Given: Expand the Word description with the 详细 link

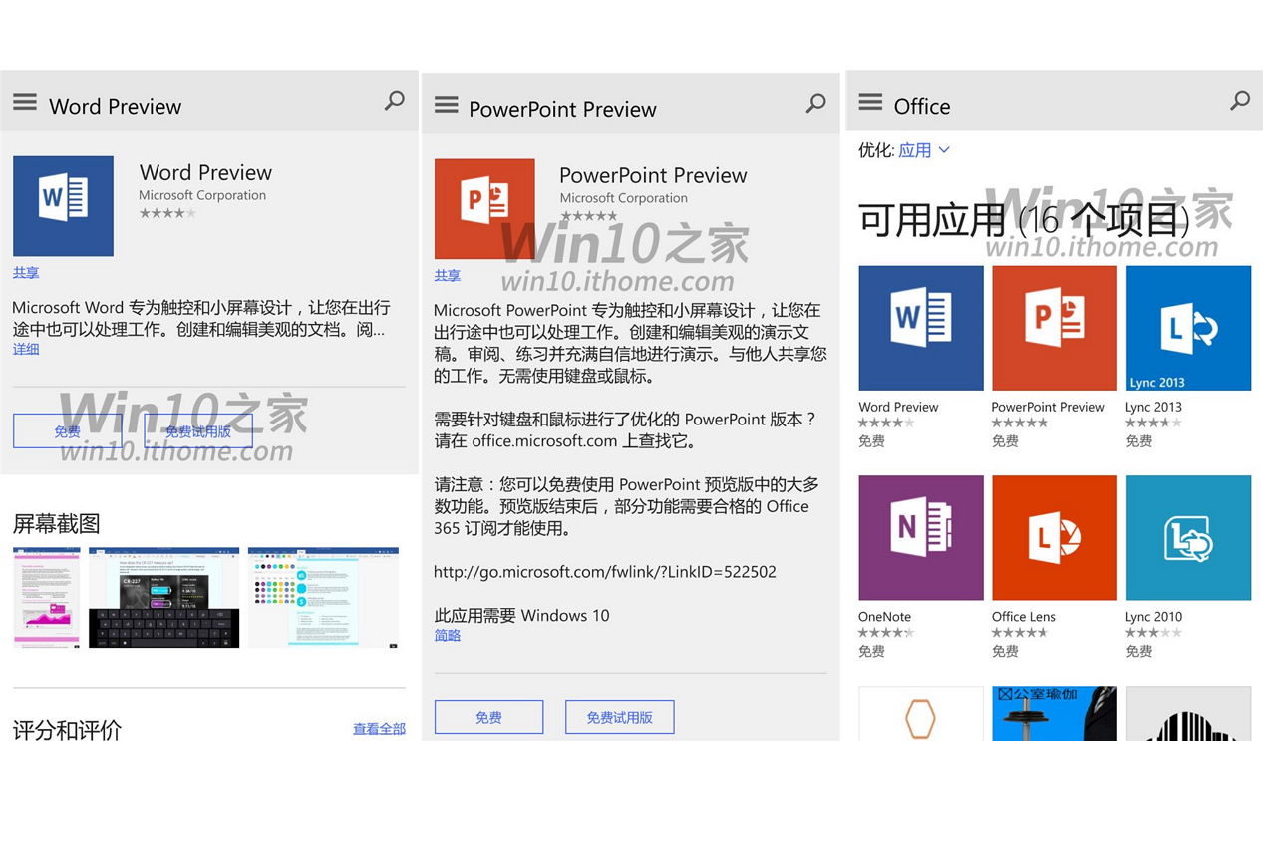Looking at the screenshot, I should point(26,350).
